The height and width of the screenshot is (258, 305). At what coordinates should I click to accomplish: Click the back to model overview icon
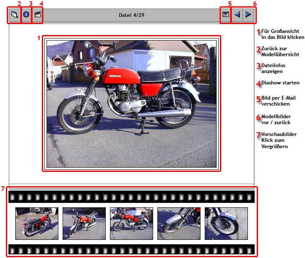coord(15,15)
